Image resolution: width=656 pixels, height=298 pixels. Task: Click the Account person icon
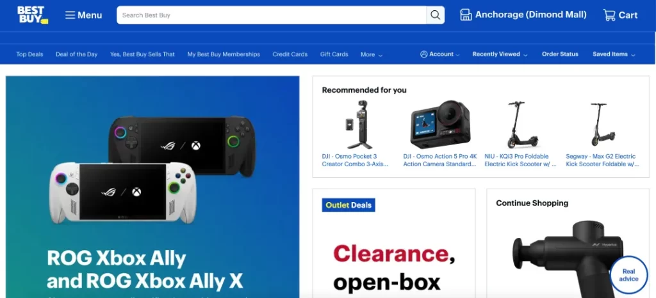(424, 54)
